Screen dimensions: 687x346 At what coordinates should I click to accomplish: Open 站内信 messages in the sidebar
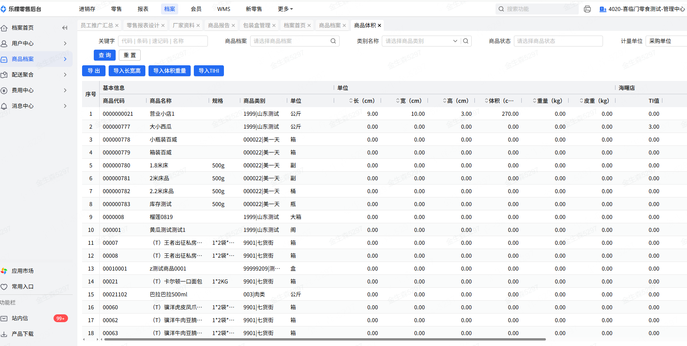click(20, 318)
